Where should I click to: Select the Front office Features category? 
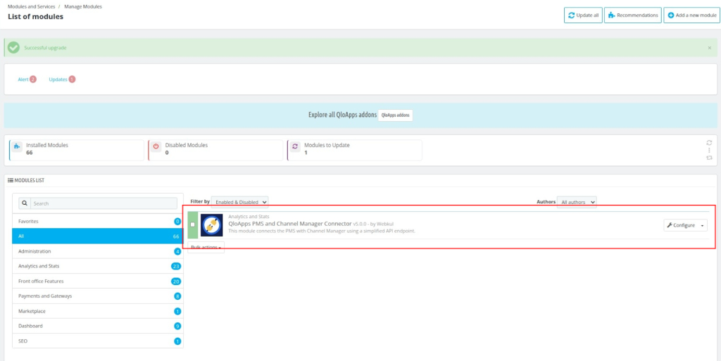tap(97, 281)
